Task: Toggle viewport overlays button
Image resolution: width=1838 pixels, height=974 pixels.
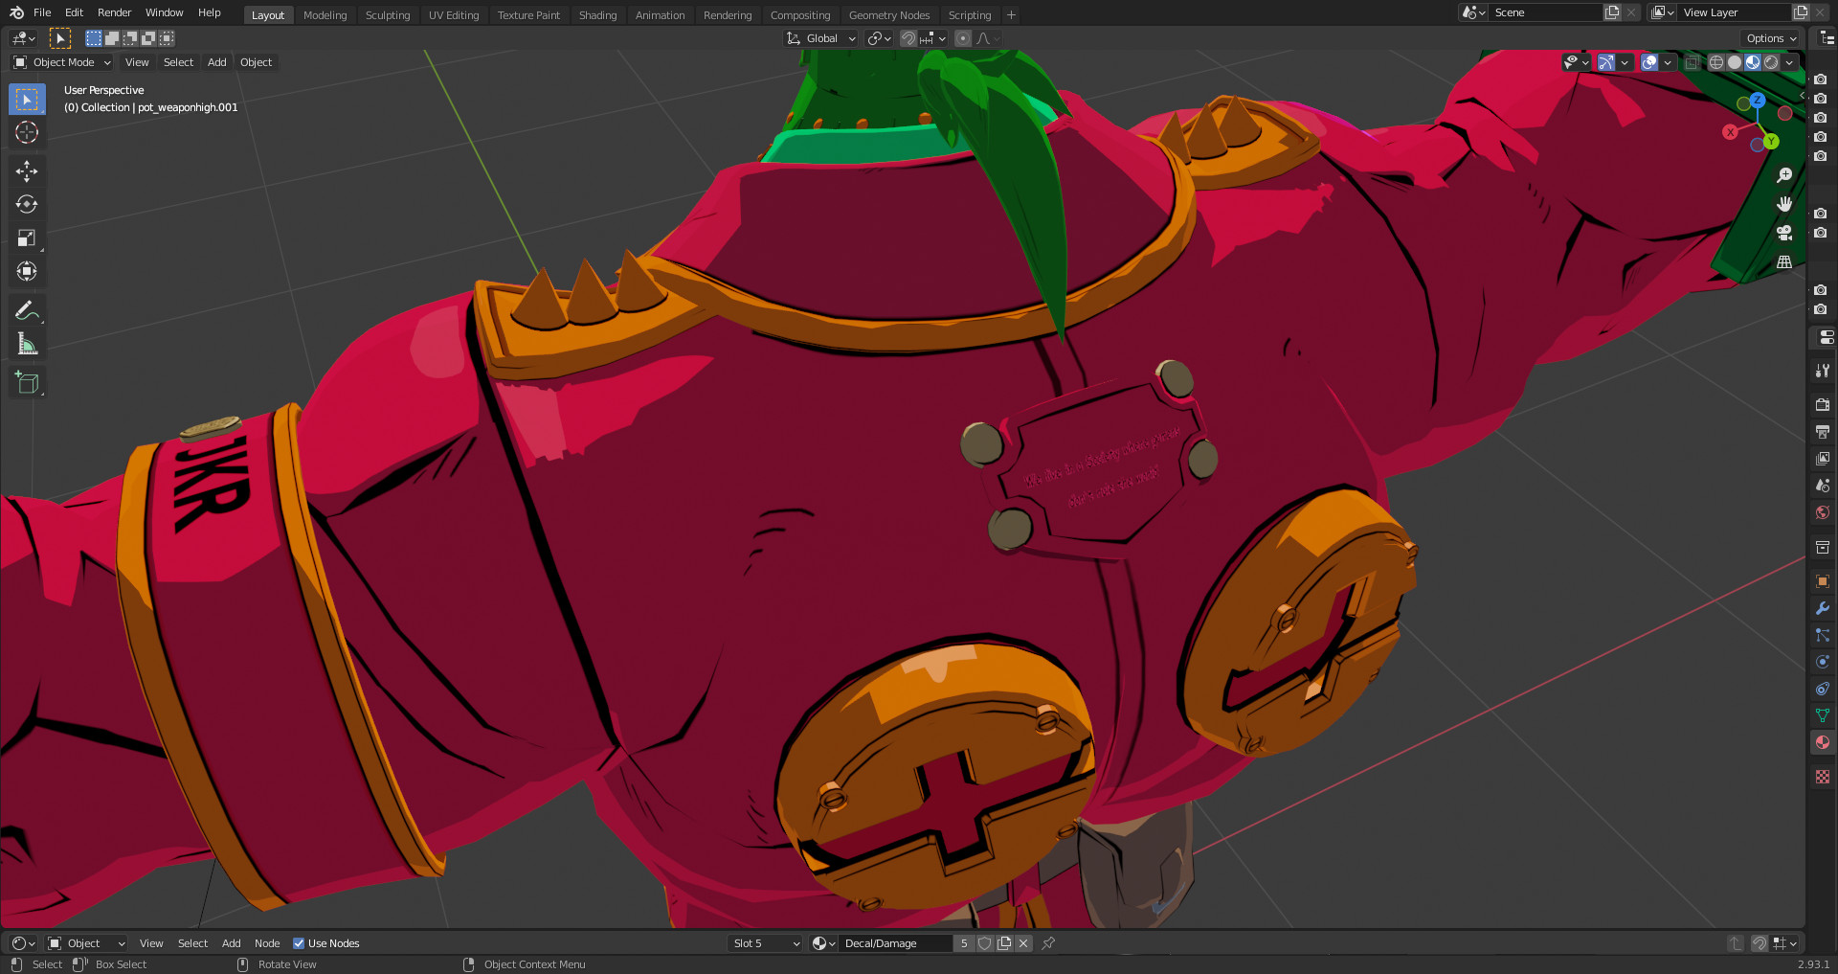Action: 1649,62
